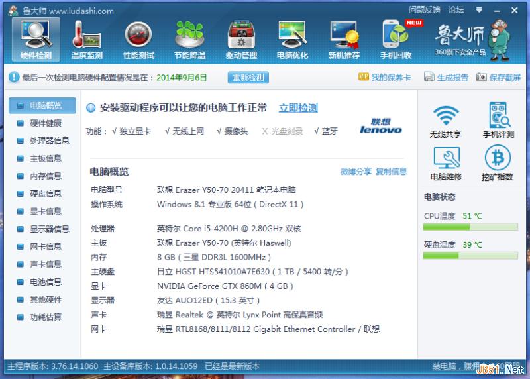This screenshot has width=530, height=379.
Task: Click the RTL8168 Gigabit Ethernet Controller text
Action: 268,329
